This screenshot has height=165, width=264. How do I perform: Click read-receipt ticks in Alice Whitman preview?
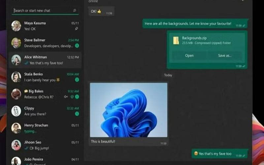(26, 63)
